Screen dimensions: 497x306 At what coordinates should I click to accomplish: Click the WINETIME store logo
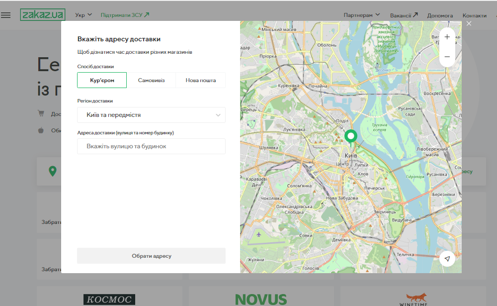[x=414, y=300]
